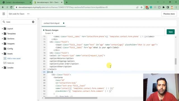This screenshot has width=179, height=101.
Task: Expand the Layout folder
Action: [2, 29]
